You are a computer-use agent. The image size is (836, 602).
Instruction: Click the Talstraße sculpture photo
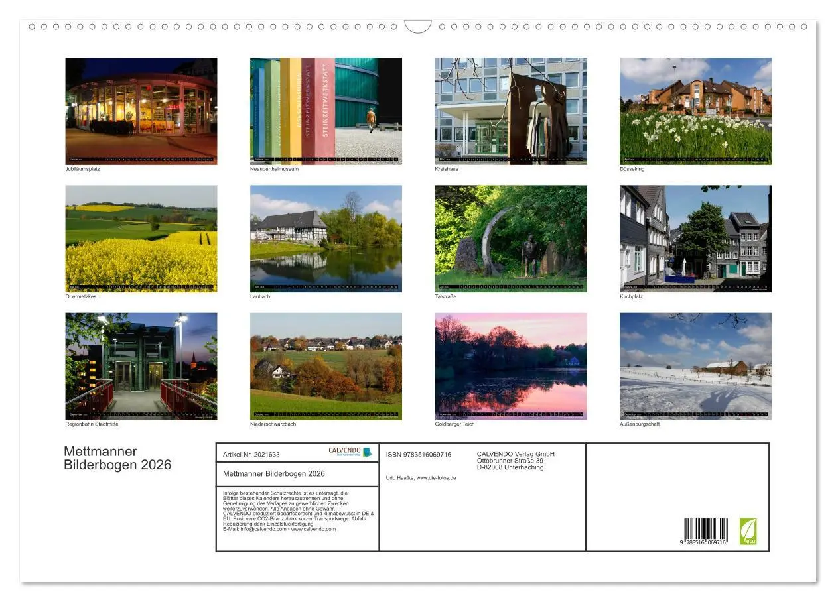point(511,239)
